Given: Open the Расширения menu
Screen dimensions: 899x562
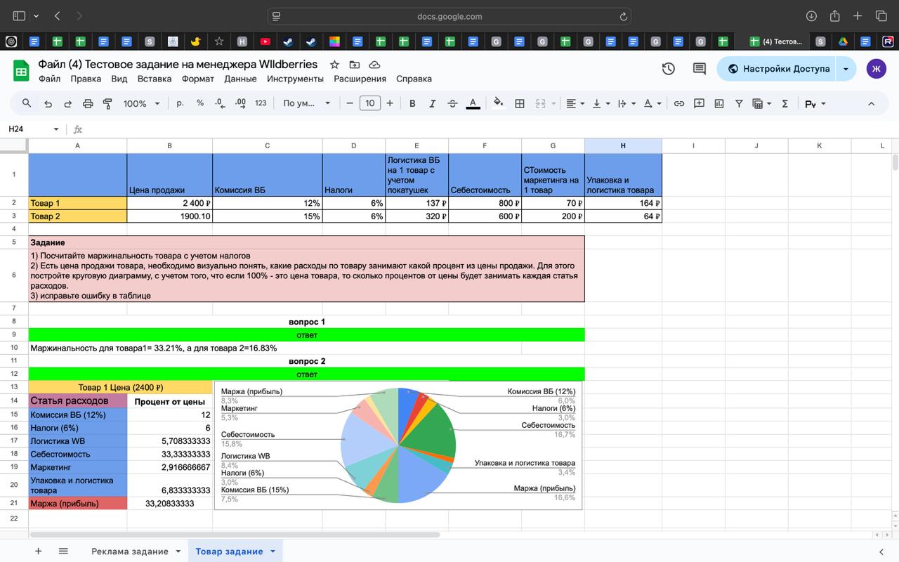Looking at the screenshot, I should pyautogui.click(x=360, y=79).
